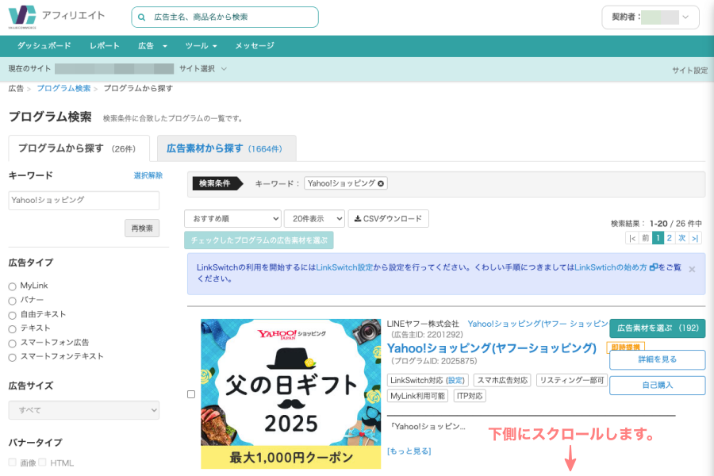Click 広告素材を選ぶ (192) button
Image resolution: width=714 pixels, height=476 pixels.
coord(658,328)
